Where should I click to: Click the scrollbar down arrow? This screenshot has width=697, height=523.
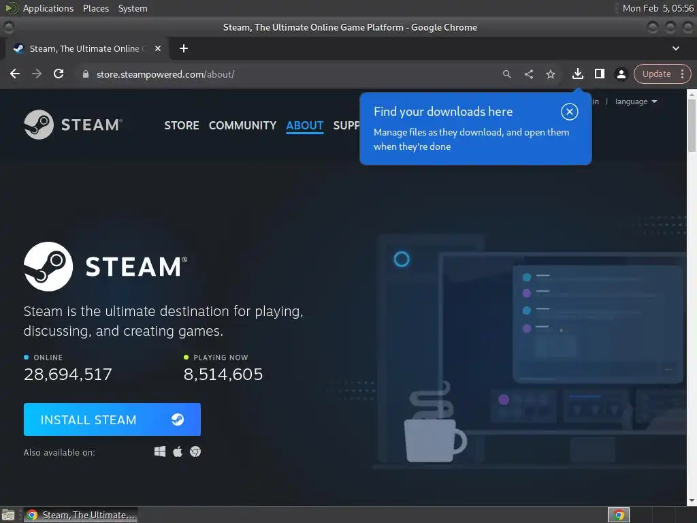click(692, 501)
